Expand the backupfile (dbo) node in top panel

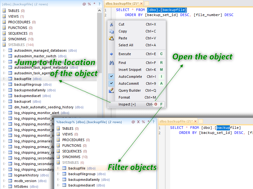click(4, 78)
